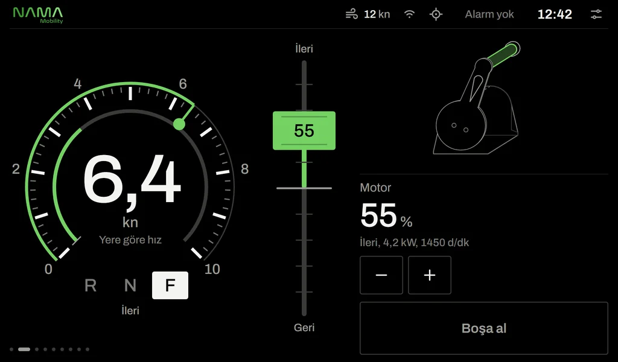Image resolution: width=618 pixels, height=362 pixels.
Task: Tap the wind speed icon
Action: point(352,14)
